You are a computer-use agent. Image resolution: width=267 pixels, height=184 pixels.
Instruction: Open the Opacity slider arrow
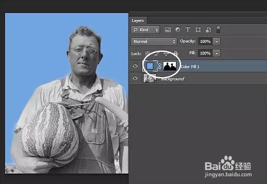click(x=217, y=42)
